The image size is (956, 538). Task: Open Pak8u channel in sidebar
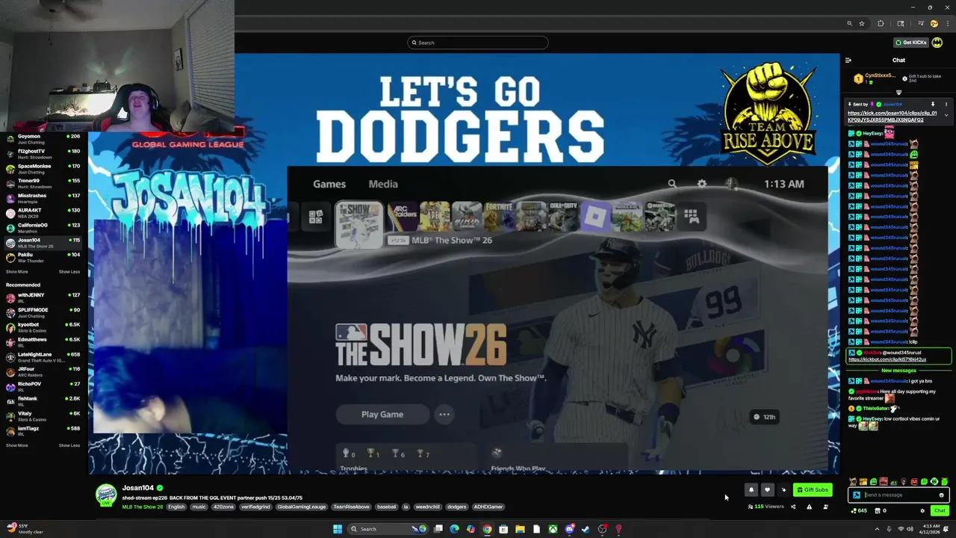(43, 257)
